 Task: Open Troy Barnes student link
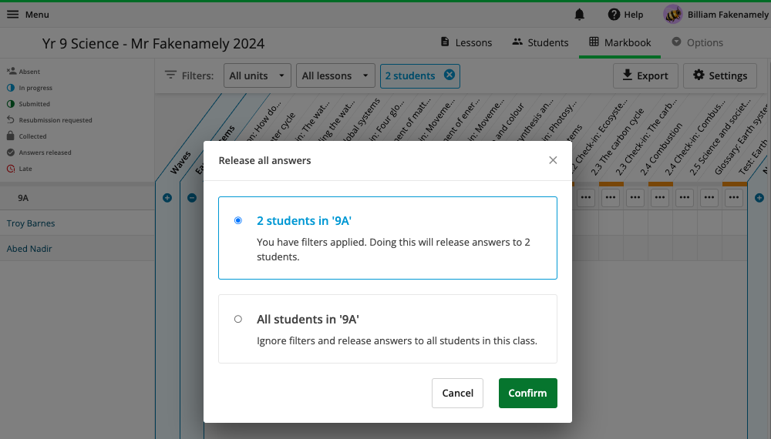(31, 223)
